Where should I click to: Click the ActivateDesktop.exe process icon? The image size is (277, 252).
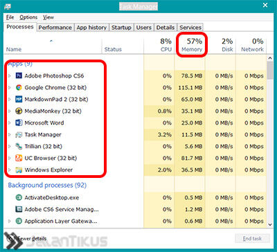(19, 197)
